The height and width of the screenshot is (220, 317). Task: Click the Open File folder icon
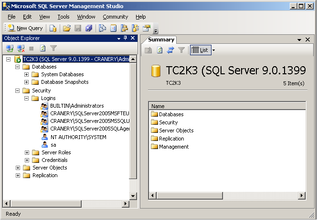(67, 28)
